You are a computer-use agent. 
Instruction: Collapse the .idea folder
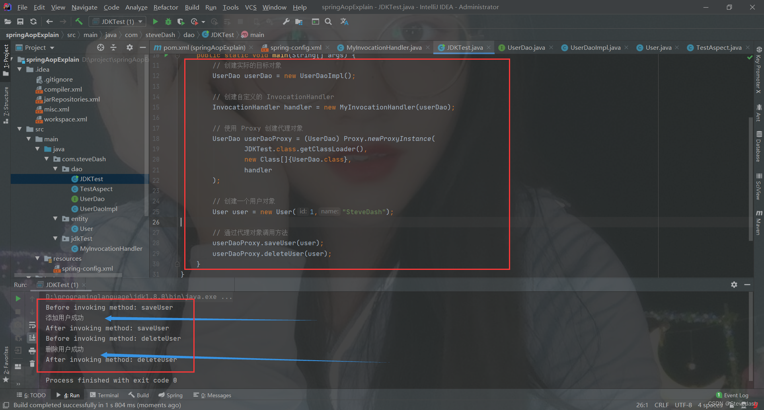19,69
